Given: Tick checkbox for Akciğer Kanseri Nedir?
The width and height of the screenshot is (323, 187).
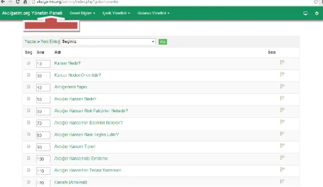Looking at the screenshot, I should point(29,99).
